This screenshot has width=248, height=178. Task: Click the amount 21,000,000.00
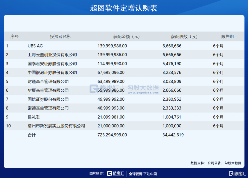tap(111, 126)
